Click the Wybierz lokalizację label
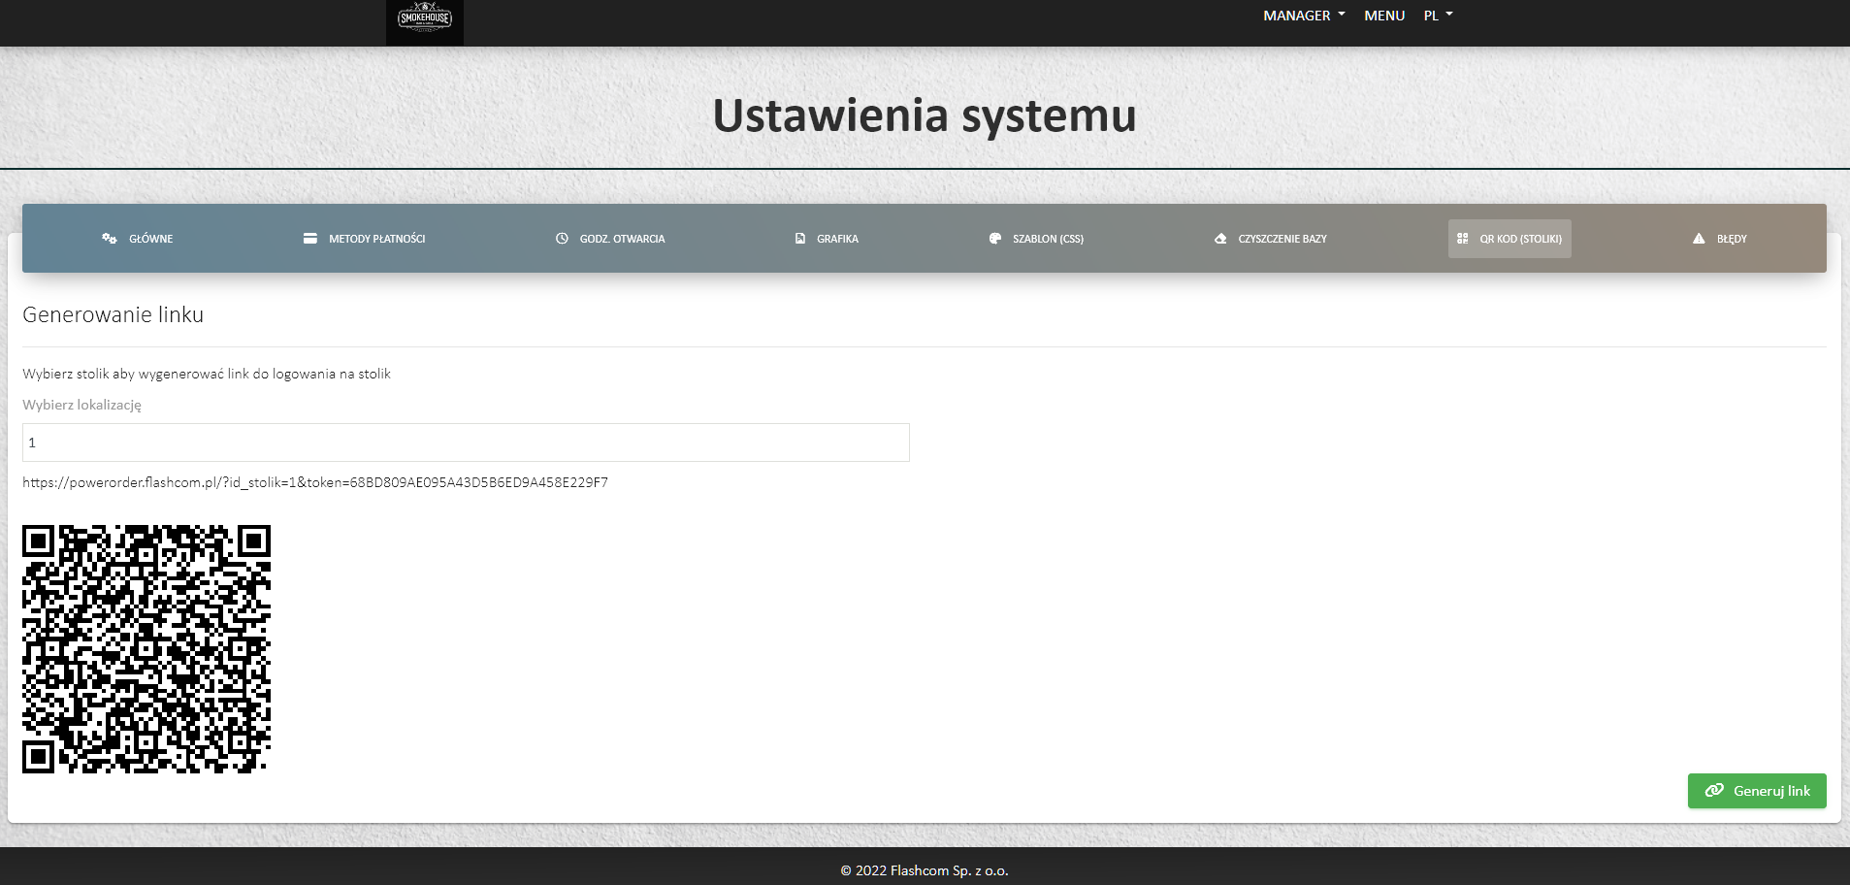1850x885 pixels. 82,405
